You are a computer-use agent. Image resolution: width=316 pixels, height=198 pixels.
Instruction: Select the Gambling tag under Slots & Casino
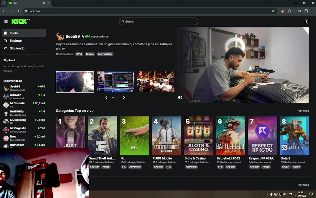pos(191,167)
